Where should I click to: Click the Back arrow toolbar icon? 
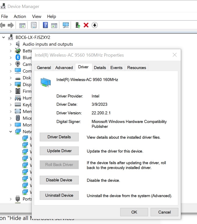coord(3,25)
